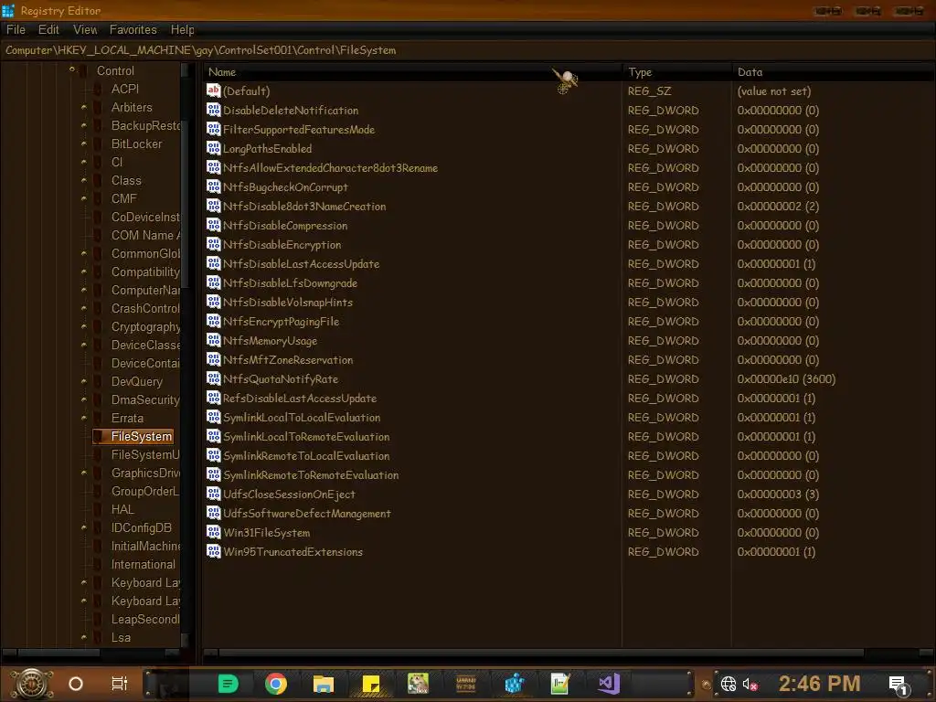Expand the Errata key

click(83, 418)
